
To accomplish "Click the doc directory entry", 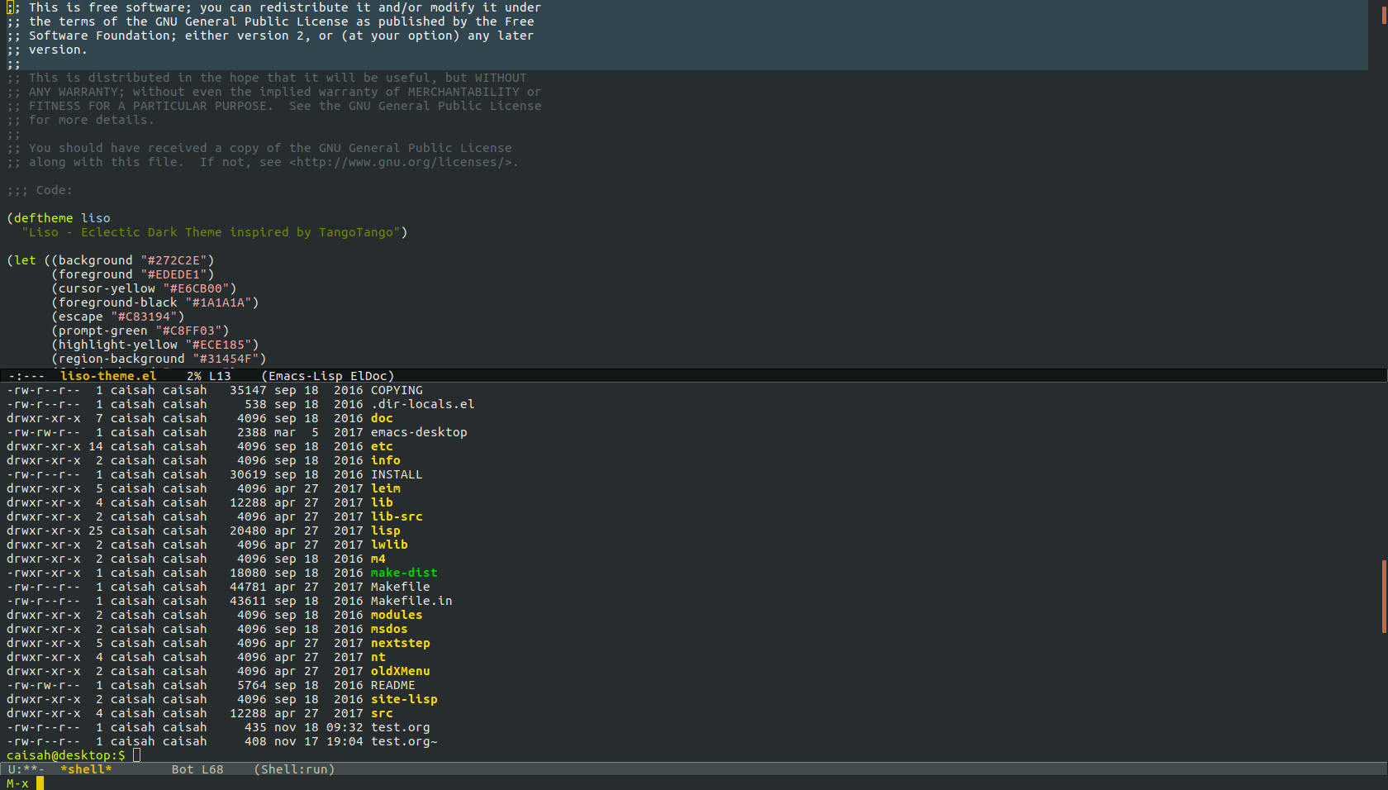I will click(382, 418).
